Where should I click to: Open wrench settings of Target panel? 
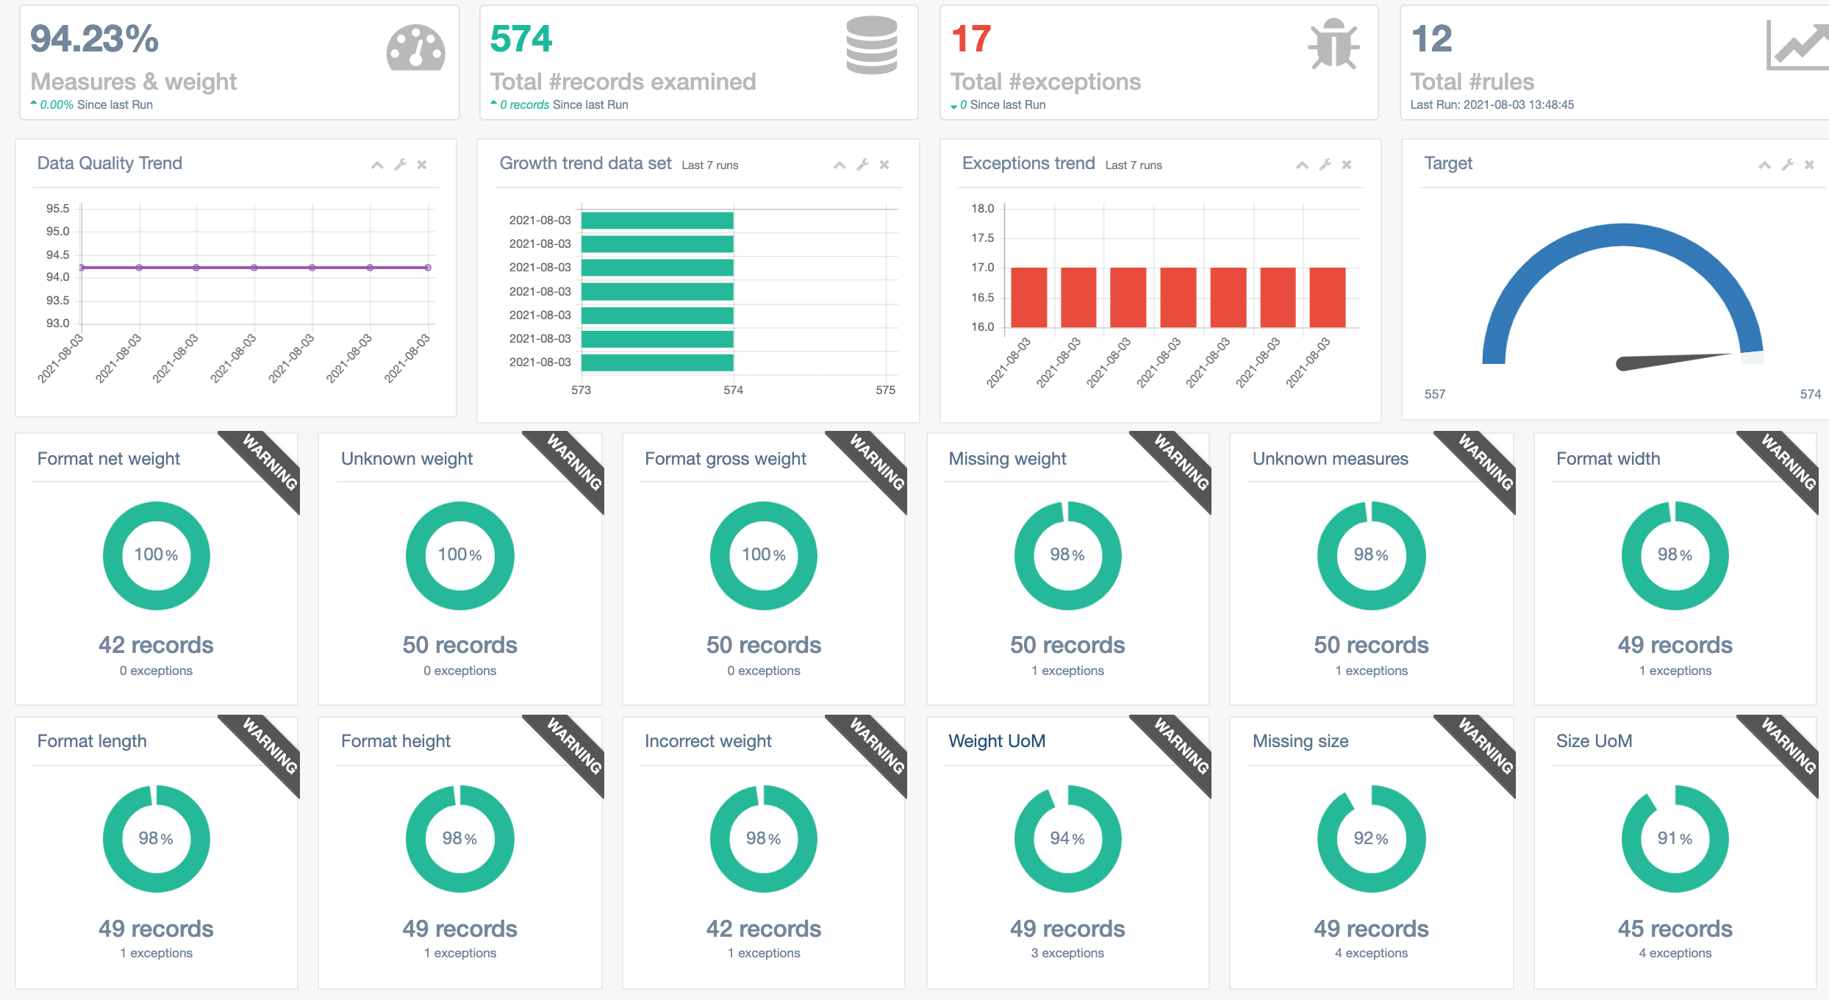click(x=1788, y=165)
